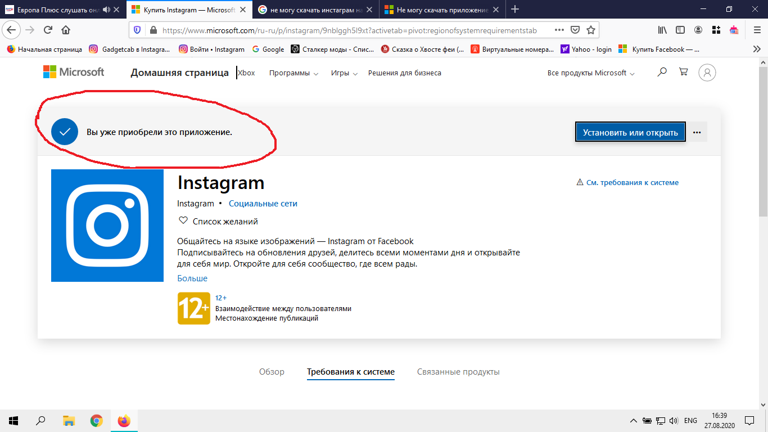Image resolution: width=768 pixels, height=432 pixels.
Task: Show hidden system tray icons
Action: pos(634,421)
